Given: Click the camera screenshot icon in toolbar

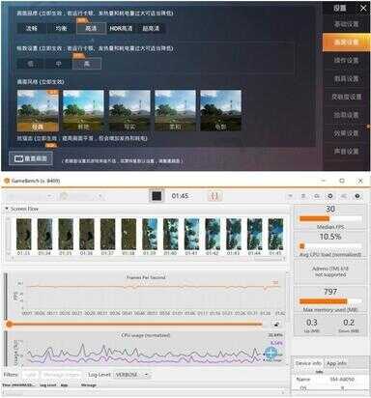Looking at the screenshot, I should [x=317, y=196].
